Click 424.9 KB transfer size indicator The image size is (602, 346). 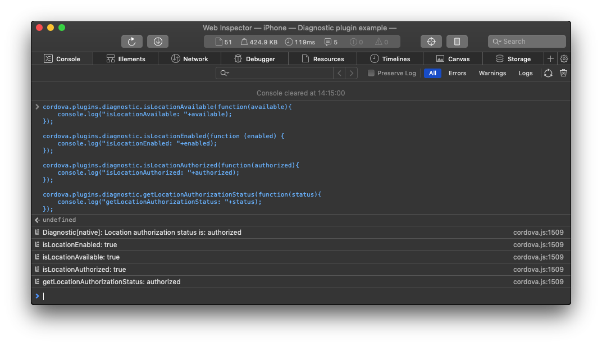[259, 42]
